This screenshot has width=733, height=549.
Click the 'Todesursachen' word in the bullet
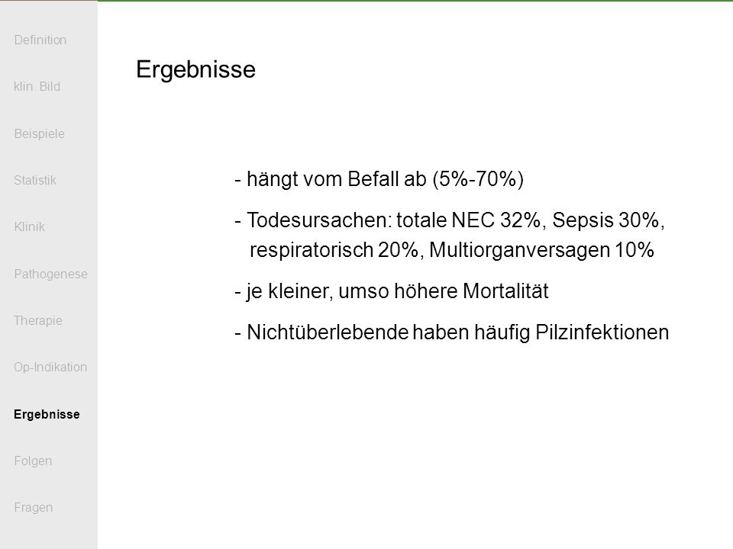[x=318, y=220]
